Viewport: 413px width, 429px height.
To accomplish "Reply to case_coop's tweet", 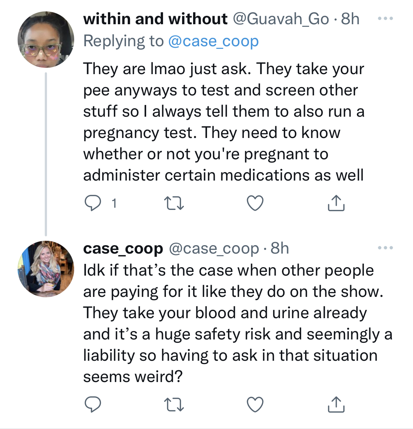I will pos(93,404).
